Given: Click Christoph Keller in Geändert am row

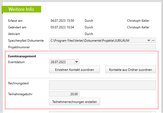Looking at the screenshot, I should point(138,27).
